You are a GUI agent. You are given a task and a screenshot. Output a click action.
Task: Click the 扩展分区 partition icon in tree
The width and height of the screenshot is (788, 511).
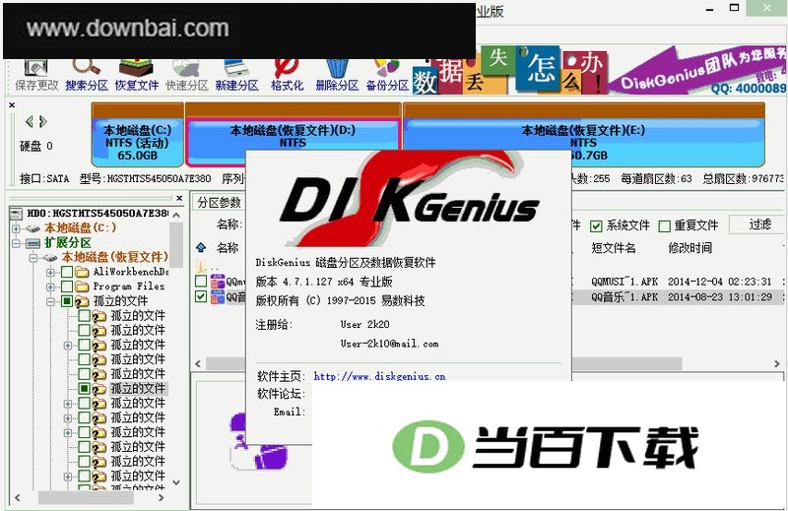[x=33, y=243]
